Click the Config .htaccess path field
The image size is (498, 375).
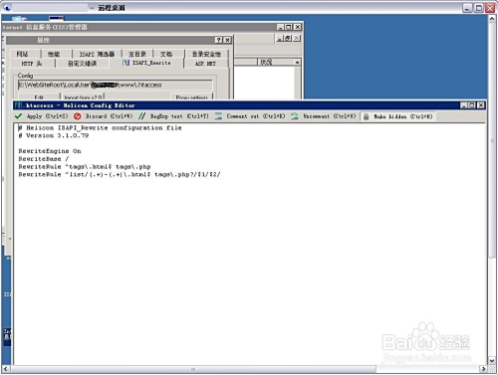click(x=115, y=86)
